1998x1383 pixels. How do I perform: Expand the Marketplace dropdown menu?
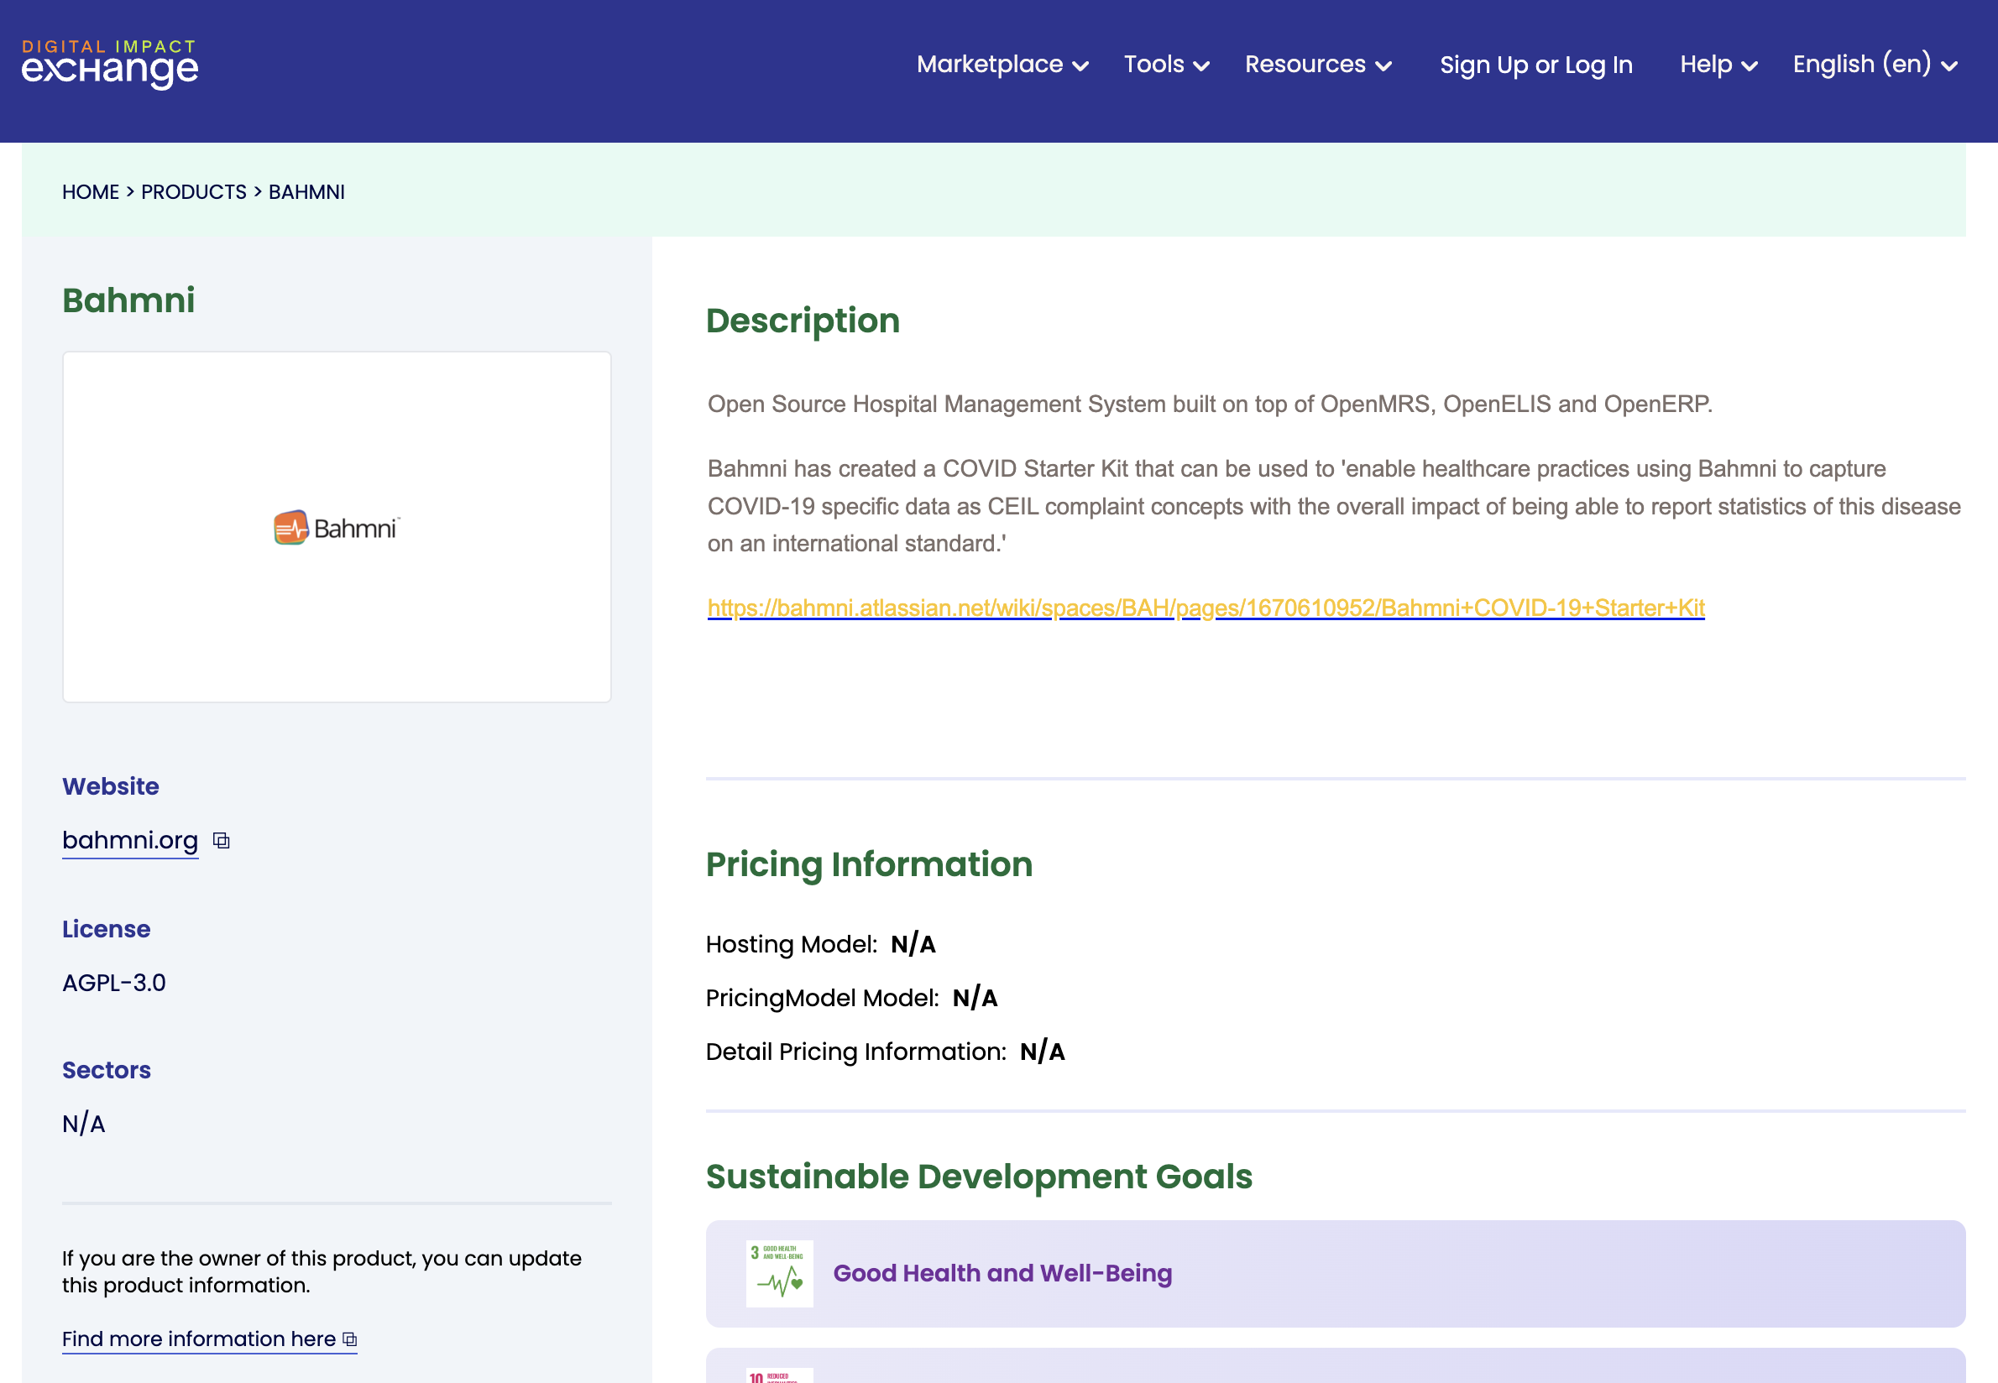tap(1003, 65)
